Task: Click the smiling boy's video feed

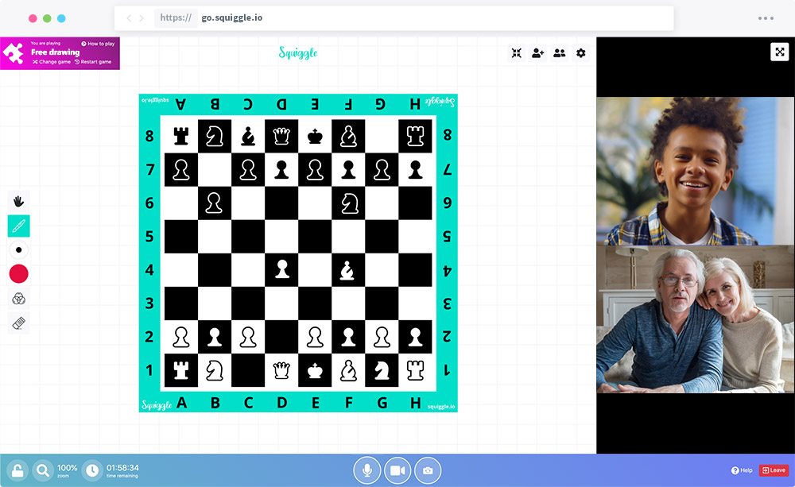Action: 695,172
